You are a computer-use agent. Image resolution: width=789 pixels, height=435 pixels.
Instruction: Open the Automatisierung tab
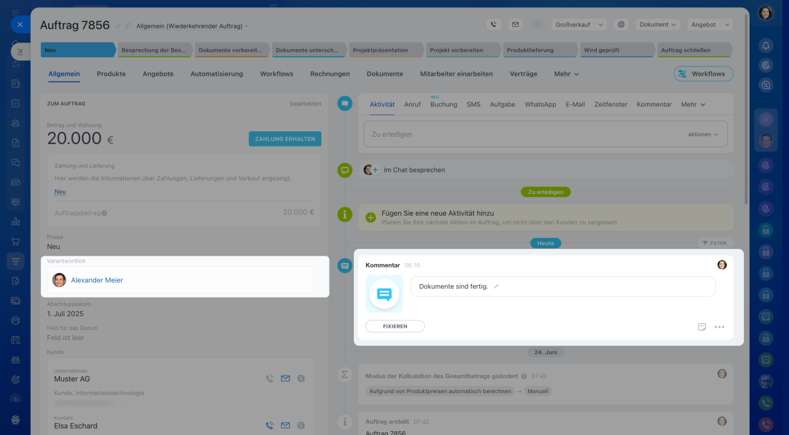click(x=216, y=74)
